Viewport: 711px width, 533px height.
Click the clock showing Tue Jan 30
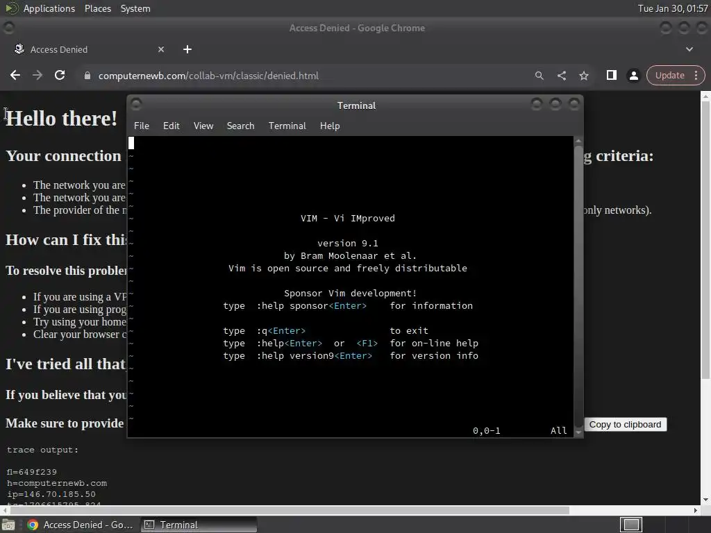click(672, 8)
